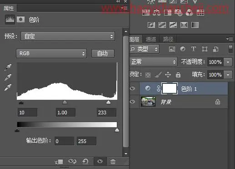Screen dimensions: 235x169
Task: Open the Layers panel flyout menu
Action: (x=230, y=39)
